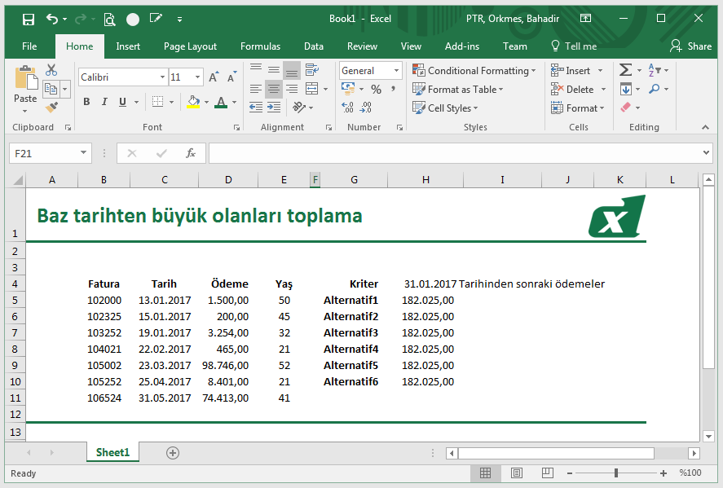Open Sort & Filter tool
The height and width of the screenshot is (488, 723).
pyautogui.click(x=655, y=70)
